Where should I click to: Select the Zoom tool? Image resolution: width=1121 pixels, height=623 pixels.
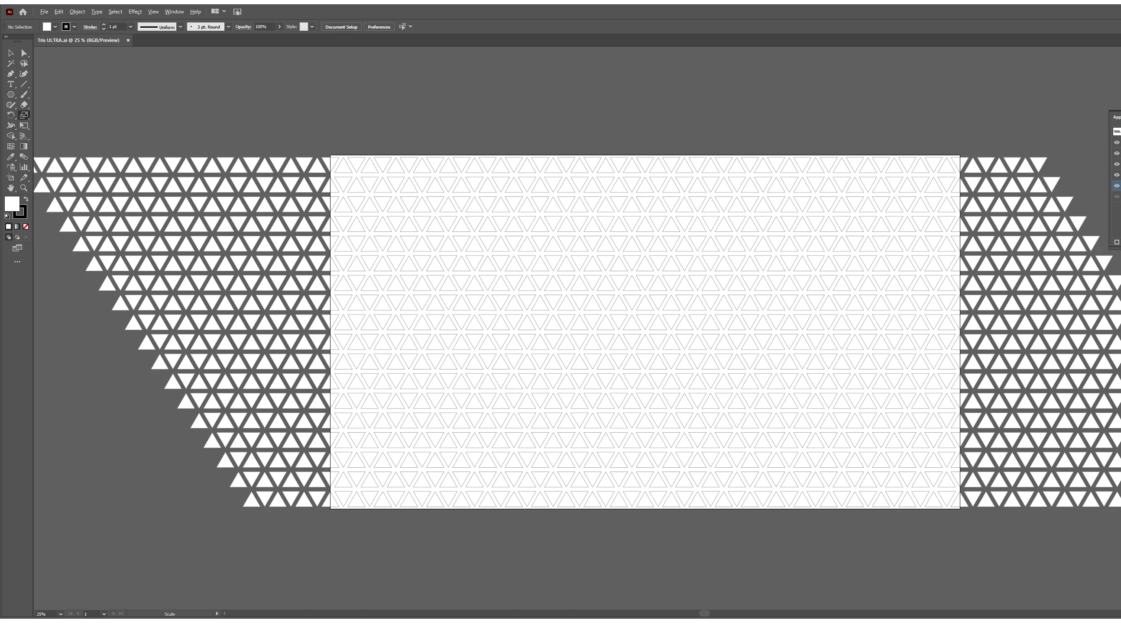click(24, 188)
